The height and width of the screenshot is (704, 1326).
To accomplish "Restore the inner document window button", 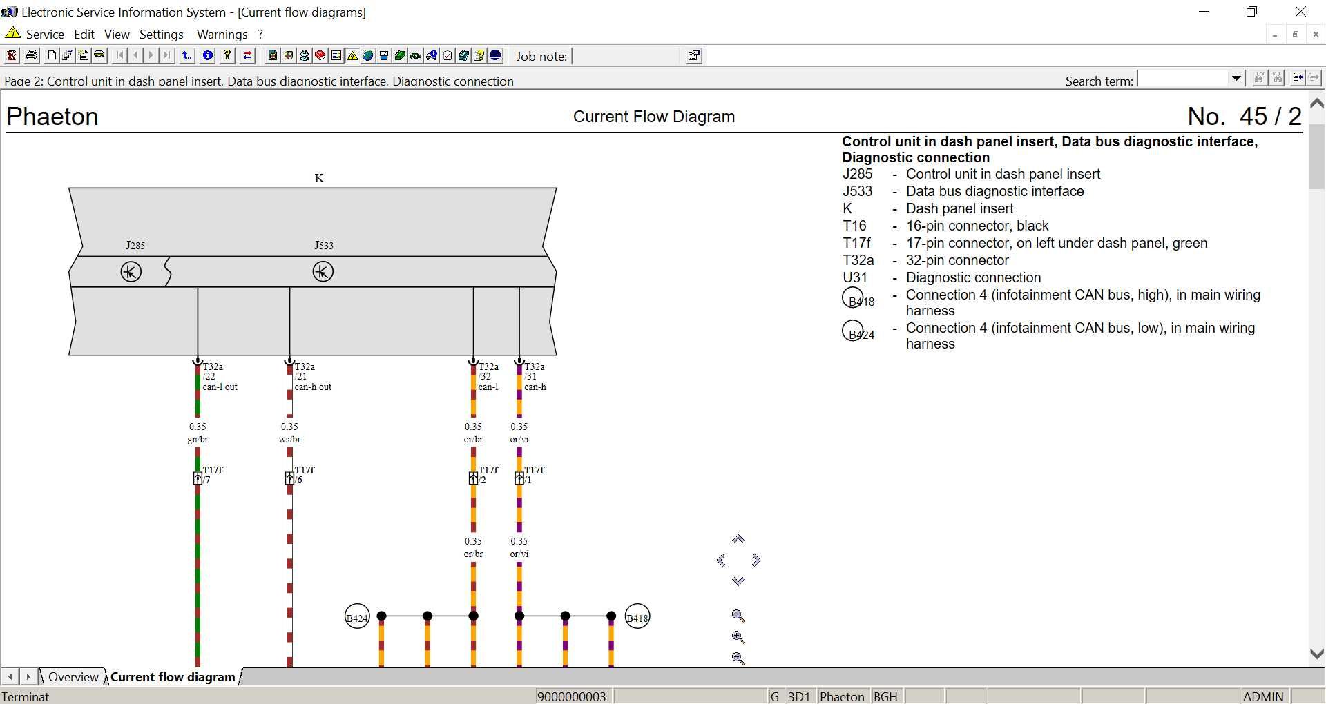I will [x=1296, y=34].
